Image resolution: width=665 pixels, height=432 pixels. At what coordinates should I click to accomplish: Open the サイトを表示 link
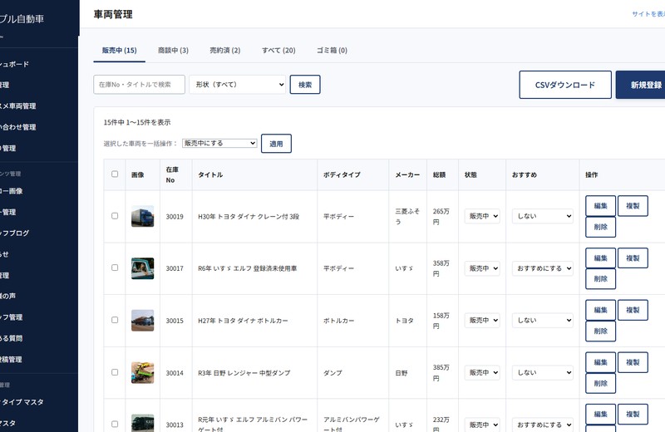(x=648, y=14)
